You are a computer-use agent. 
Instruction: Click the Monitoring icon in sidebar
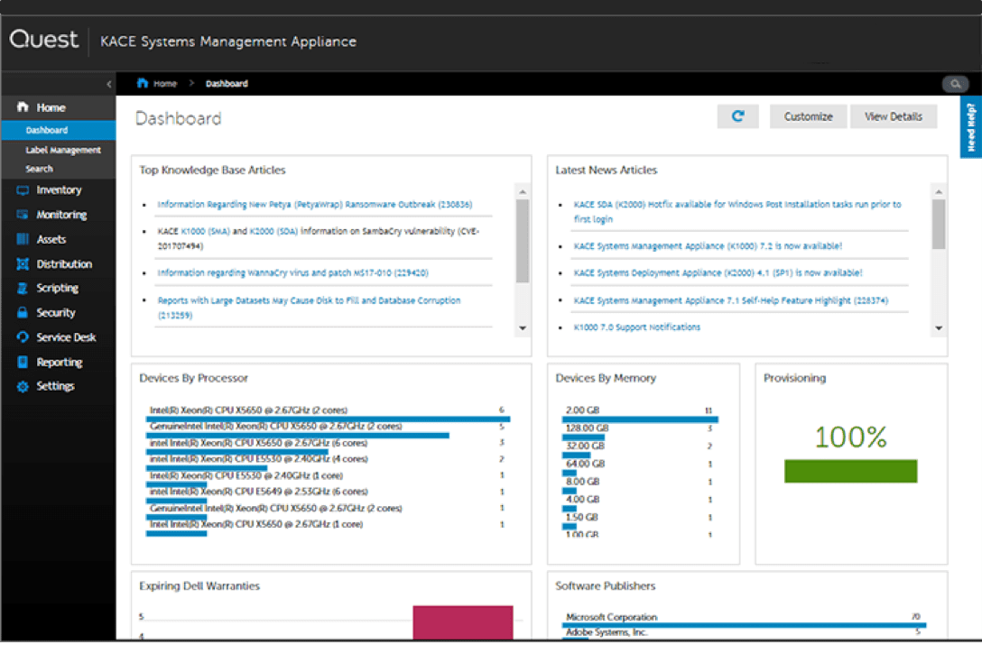coord(23,215)
